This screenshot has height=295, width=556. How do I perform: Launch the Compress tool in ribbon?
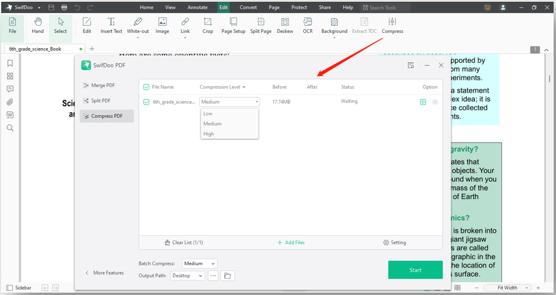coord(392,25)
